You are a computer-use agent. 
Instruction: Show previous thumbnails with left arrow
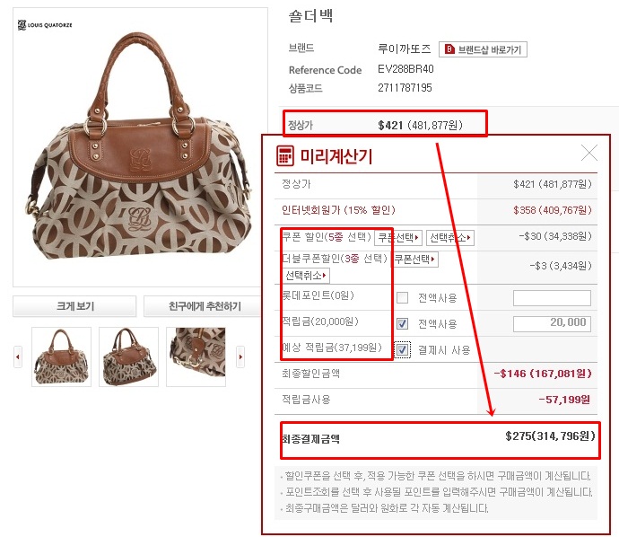tap(18, 357)
